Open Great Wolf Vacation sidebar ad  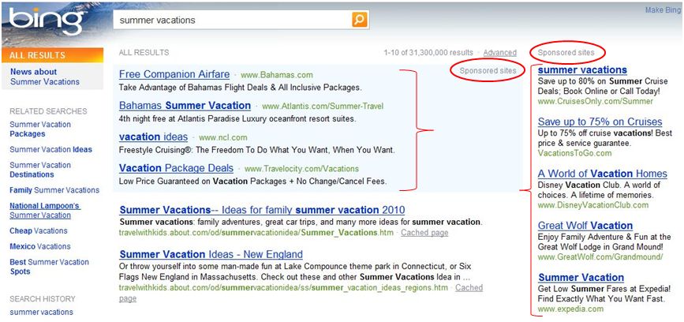[585, 226]
